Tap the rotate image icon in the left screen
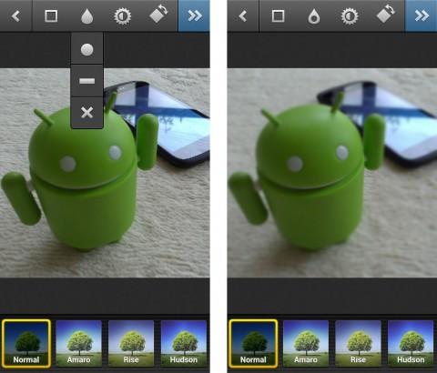Image resolution: width=437 pixels, height=373 pixels. (158, 15)
